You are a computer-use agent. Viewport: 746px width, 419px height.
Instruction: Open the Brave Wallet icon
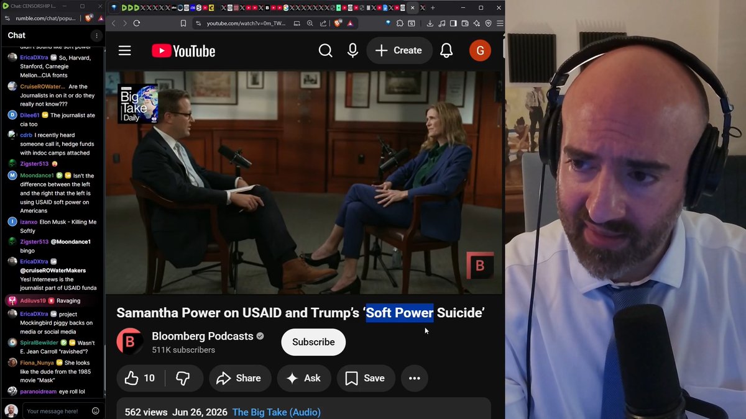[x=465, y=24]
